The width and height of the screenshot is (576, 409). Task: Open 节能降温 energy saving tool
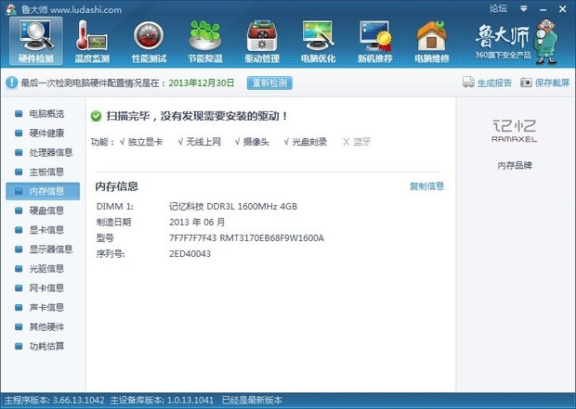[205, 42]
